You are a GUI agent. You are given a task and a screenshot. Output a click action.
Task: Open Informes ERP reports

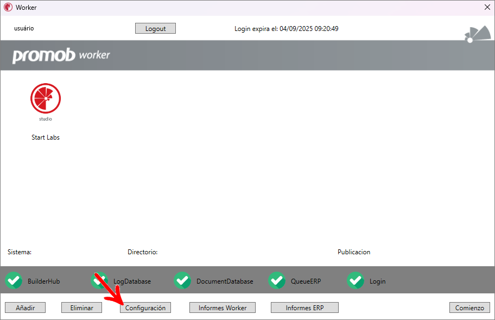(x=304, y=308)
